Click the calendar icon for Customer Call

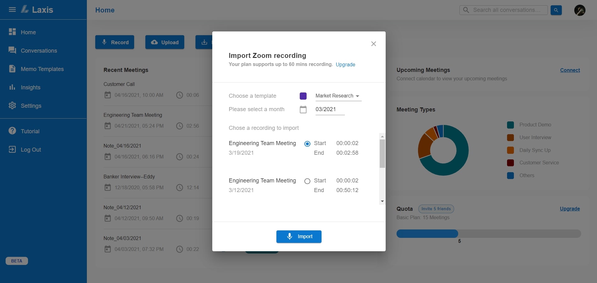[x=107, y=95]
